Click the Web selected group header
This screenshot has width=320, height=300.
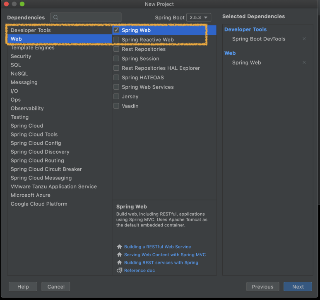tap(230, 53)
